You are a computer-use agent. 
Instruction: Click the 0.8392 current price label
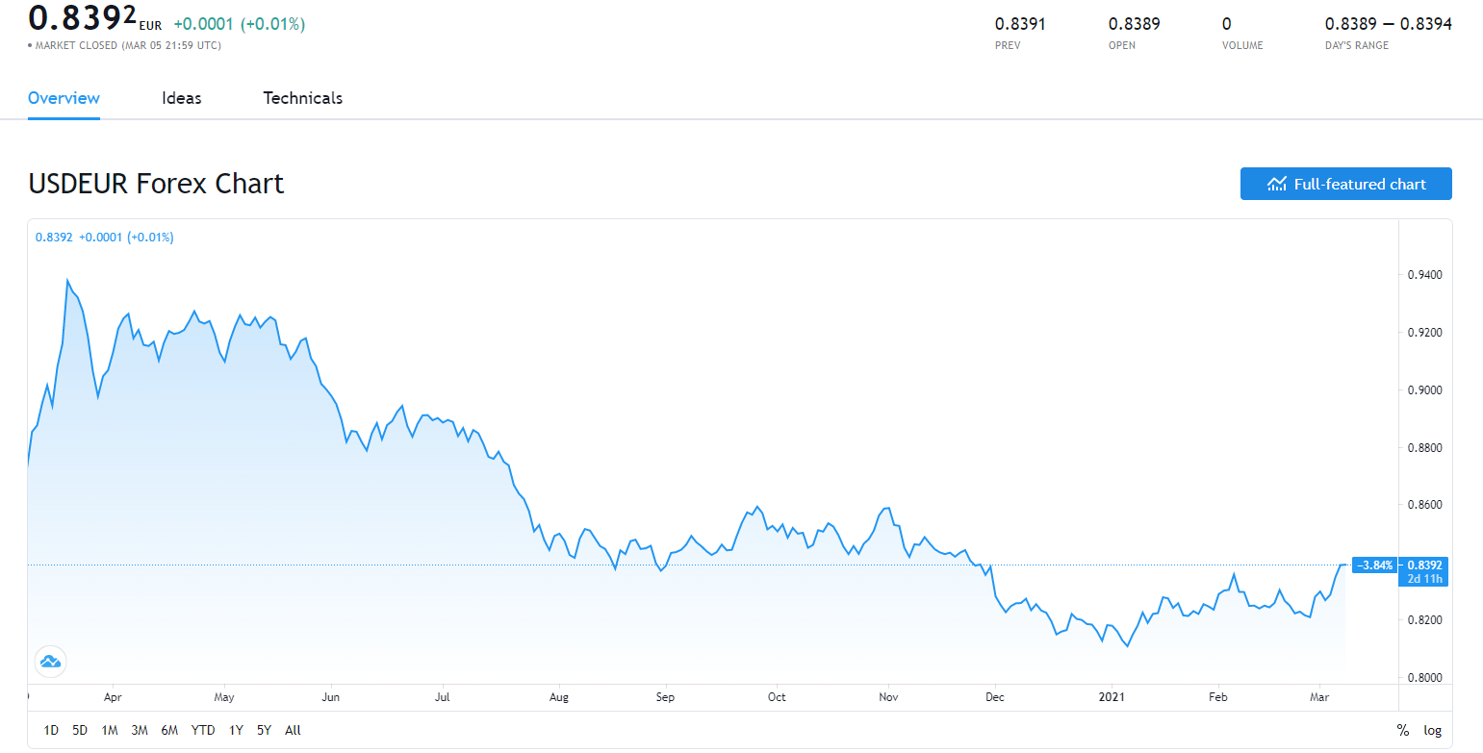(x=1423, y=565)
